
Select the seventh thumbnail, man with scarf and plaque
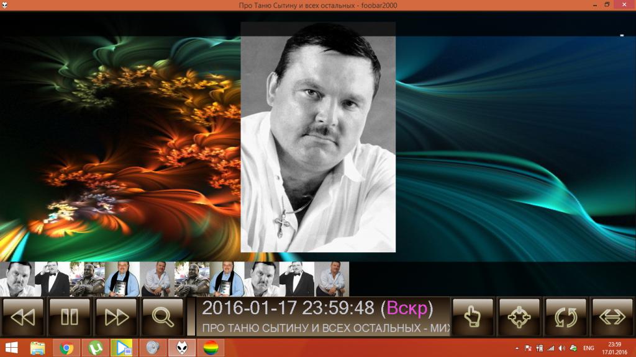227,279
